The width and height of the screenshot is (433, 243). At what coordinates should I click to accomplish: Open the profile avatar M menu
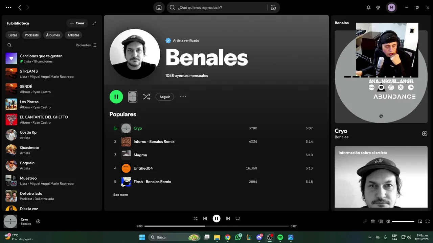(391, 7)
